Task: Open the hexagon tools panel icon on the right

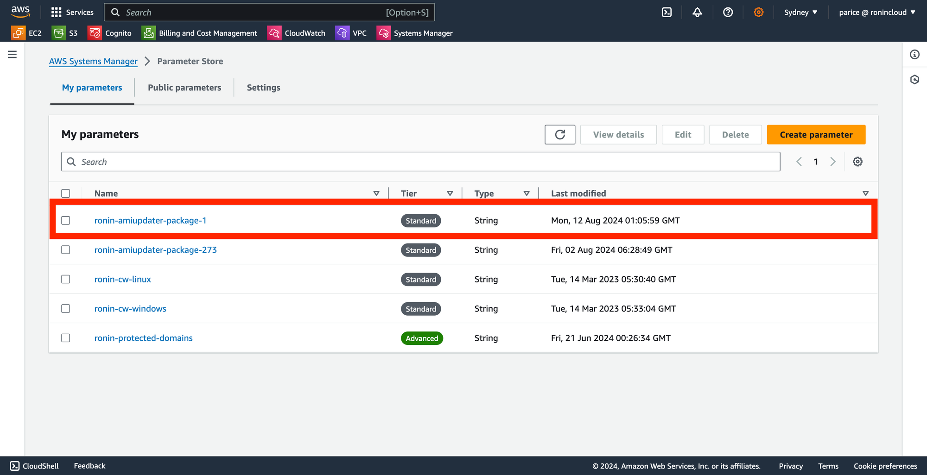Action: 914,80
